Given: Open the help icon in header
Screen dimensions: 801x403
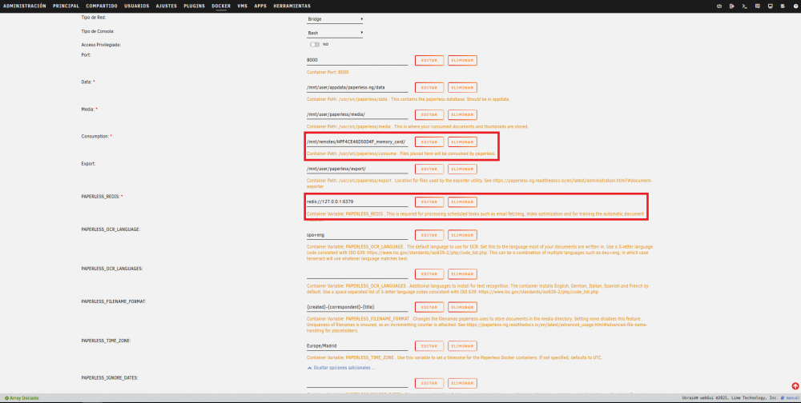Looking at the screenshot, I should pyautogui.click(x=795, y=6).
